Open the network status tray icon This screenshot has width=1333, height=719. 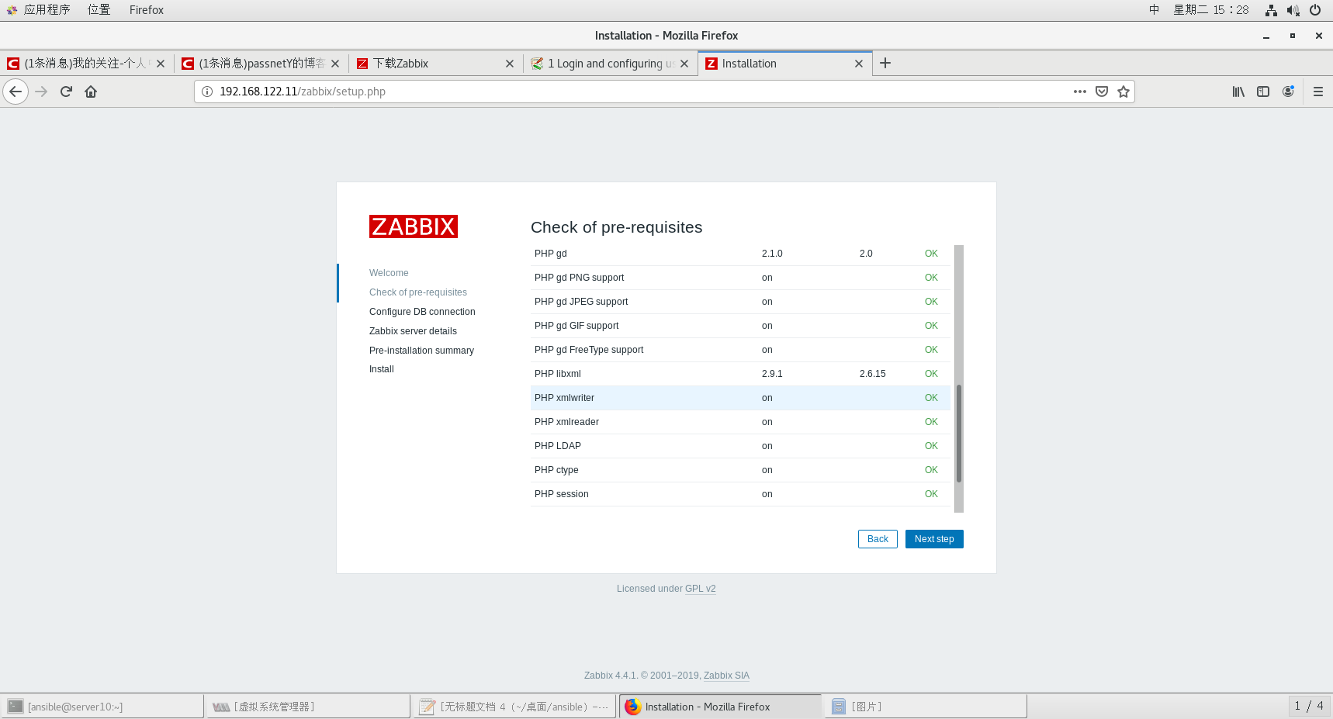tap(1271, 10)
